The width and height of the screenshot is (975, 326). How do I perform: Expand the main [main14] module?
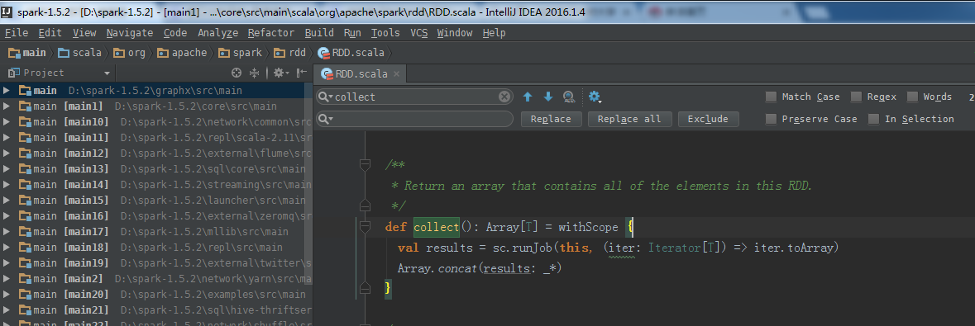click(x=7, y=184)
